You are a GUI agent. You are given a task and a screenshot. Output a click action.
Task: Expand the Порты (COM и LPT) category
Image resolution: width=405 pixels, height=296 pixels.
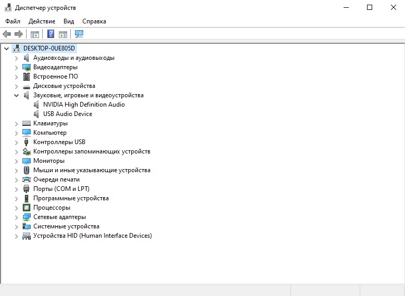17,189
